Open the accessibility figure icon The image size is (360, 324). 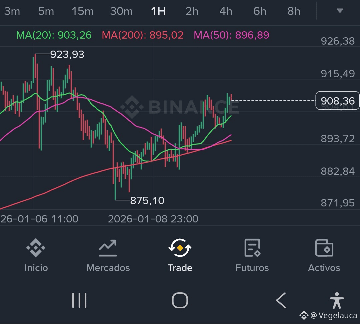pyautogui.click(x=337, y=300)
